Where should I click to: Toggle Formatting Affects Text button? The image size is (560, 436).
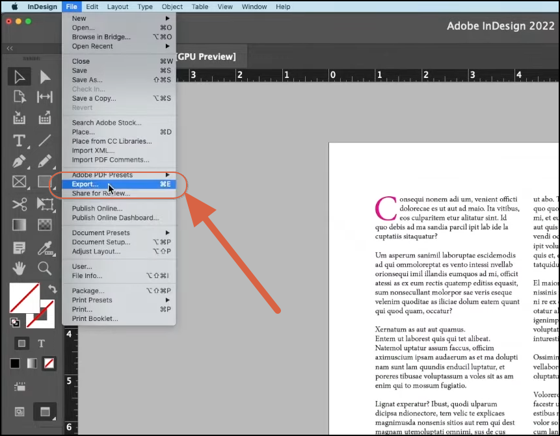[x=42, y=342]
